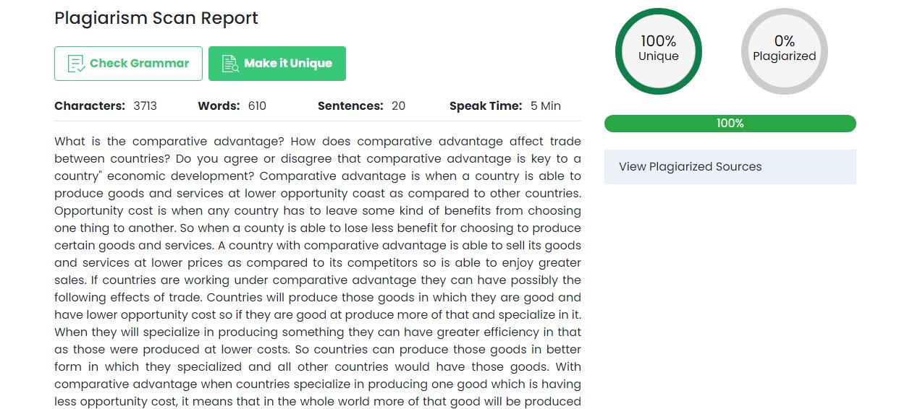
Task: Click the first line of scanned text
Action: tap(317, 142)
